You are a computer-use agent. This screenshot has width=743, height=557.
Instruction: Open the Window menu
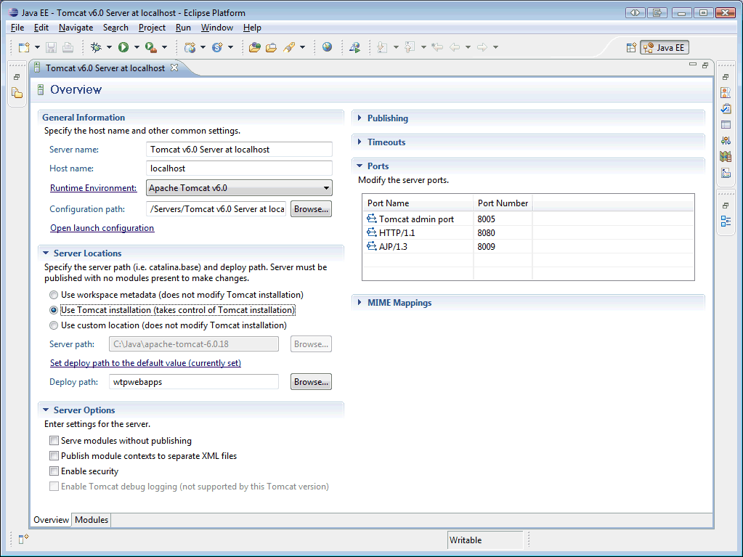(216, 28)
